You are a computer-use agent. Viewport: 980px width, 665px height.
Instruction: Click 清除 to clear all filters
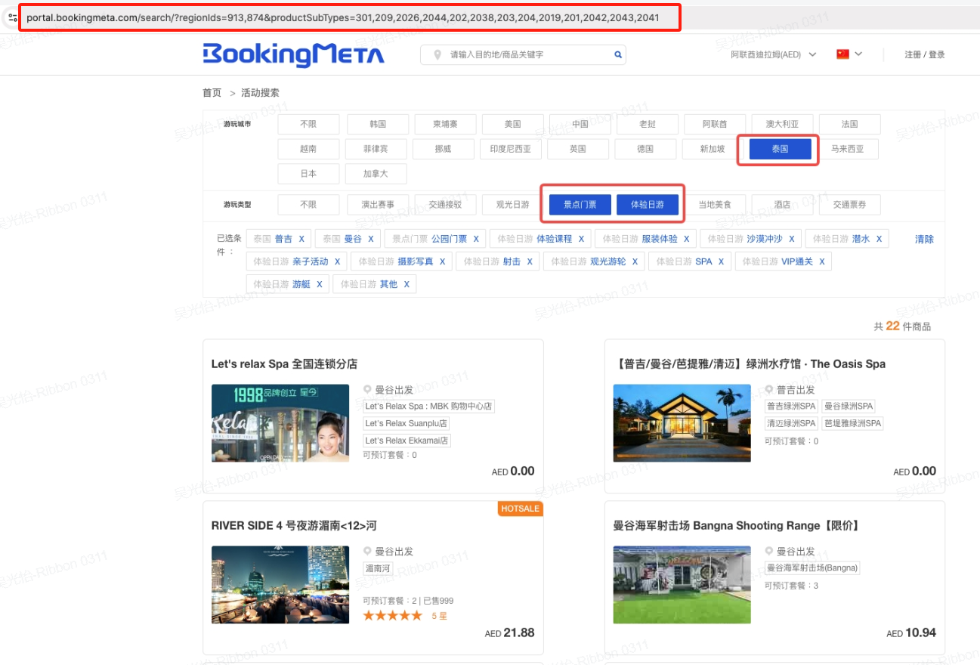pos(924,239)
